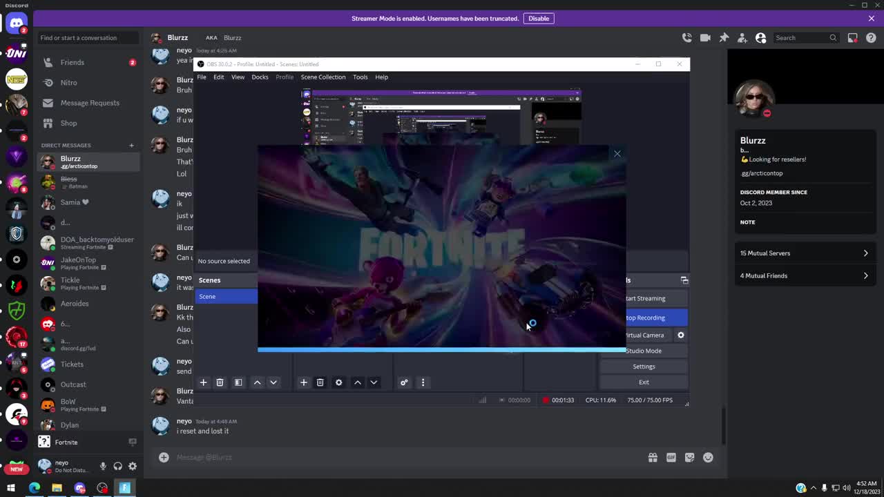Open Help menu in OBS
Viewport: 884px width, 497px height.
point(381,77)
